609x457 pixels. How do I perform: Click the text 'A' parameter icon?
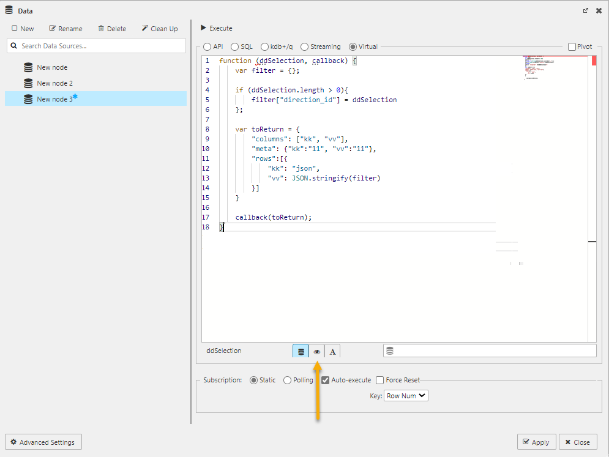[332, 351]
